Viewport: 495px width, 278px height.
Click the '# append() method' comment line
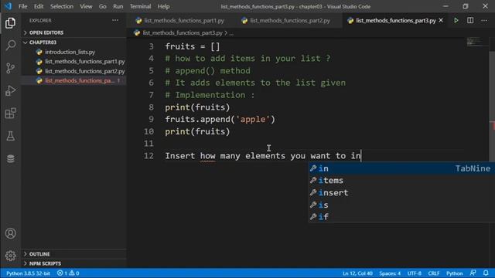click(x=208, y=71)
